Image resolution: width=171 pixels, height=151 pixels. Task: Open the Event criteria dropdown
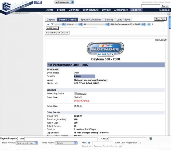click(x=74, y=24)
